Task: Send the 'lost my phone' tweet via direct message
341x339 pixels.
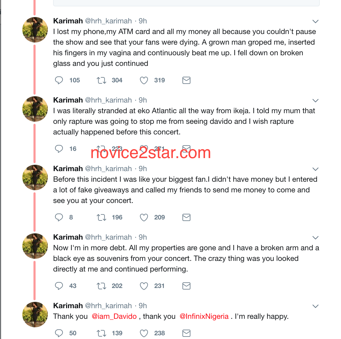Action: pos(186,80)
